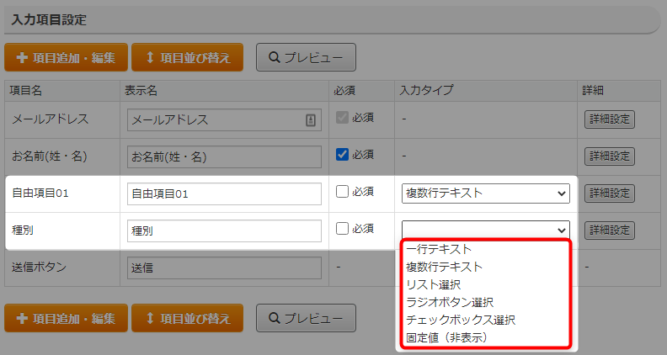Click the sort arrows icon on top 項目並び替え
Screen dimensions: 667x355
pyautogui.click(x=150, y=57)
